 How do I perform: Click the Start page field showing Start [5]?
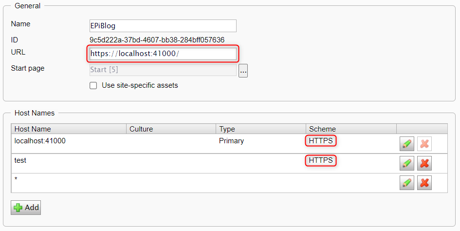tap(163, 70)
